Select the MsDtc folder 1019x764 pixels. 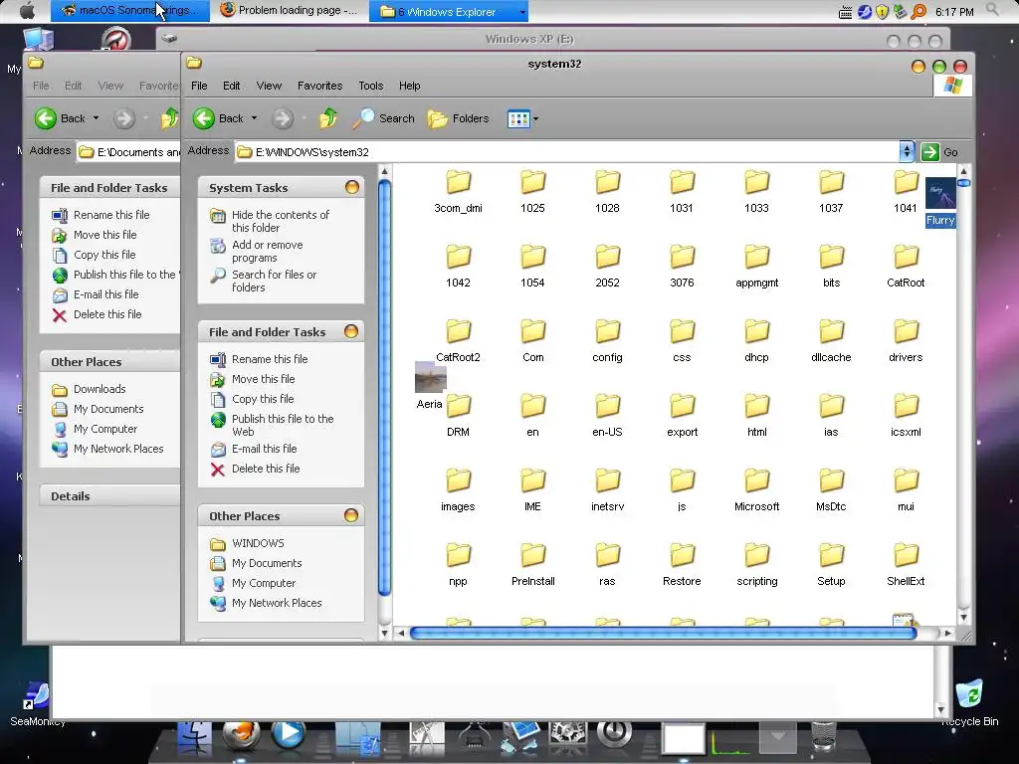tap(831, 491)
